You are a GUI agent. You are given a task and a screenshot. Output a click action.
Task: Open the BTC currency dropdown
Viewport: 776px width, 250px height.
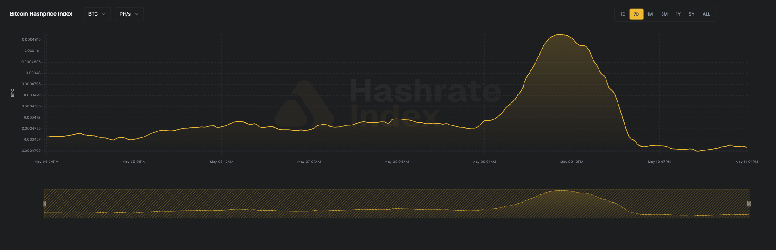tap(97, 14)
